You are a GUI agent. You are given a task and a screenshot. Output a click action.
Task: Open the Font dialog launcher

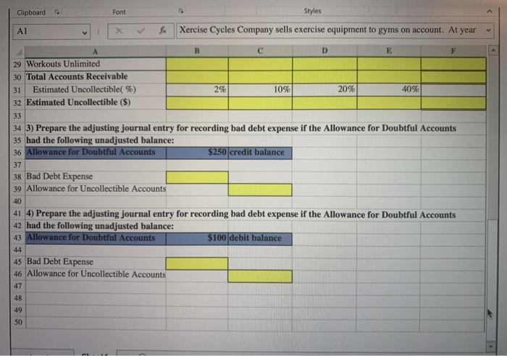point(181,12)
